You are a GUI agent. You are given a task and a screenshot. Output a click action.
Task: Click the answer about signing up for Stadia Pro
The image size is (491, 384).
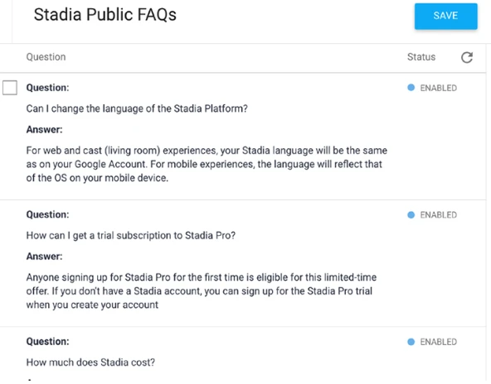pyautogui.click(x=202, y=290)
